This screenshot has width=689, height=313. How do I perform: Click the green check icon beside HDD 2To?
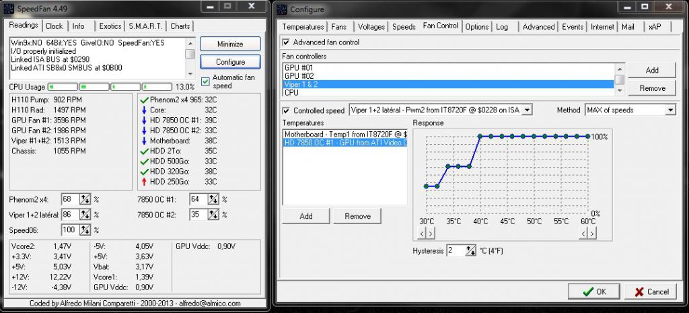144,151
